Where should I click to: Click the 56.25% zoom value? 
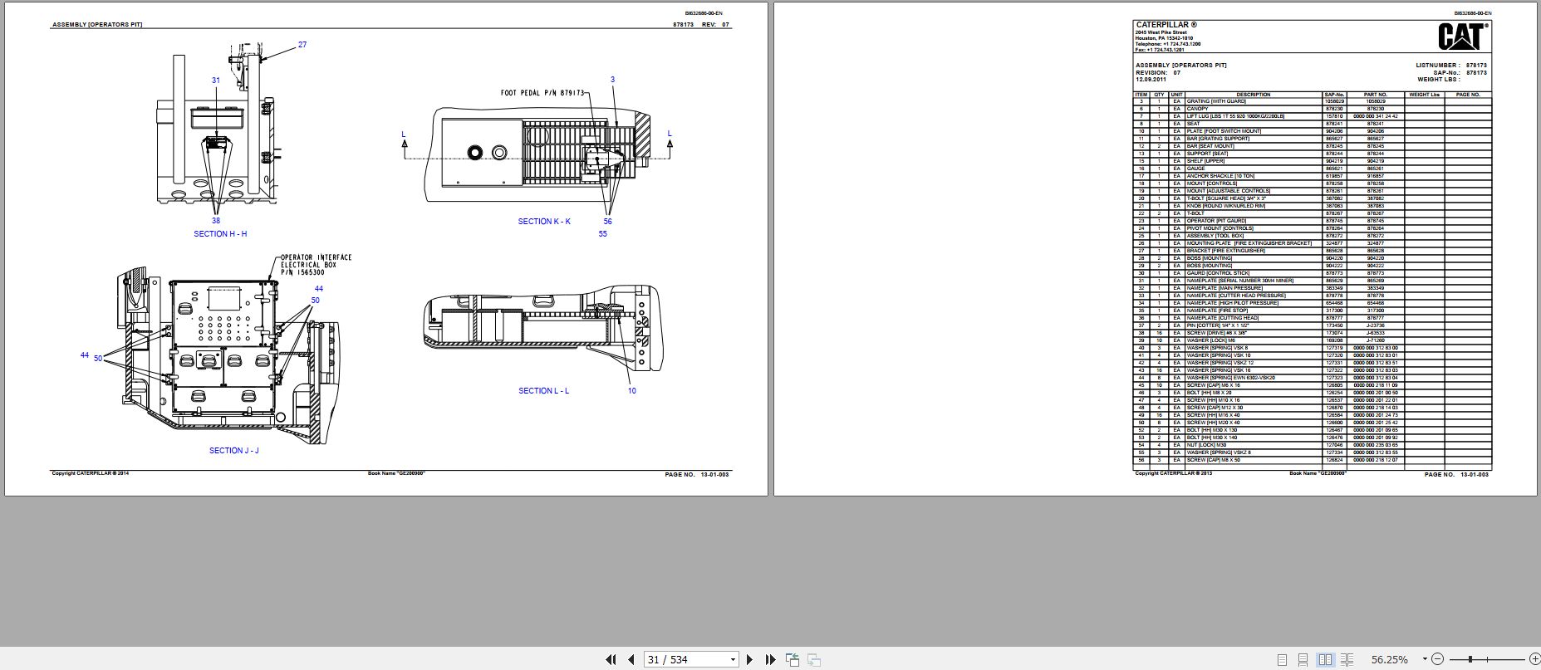pyautogui.click(x=1389, y=659)
